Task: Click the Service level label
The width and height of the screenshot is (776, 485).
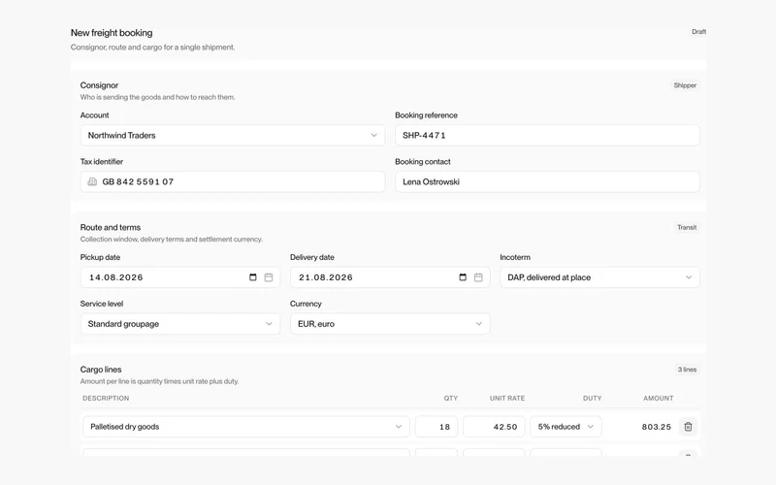Action: click(102, 304)
